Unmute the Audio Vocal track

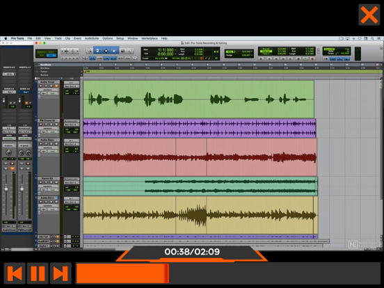tap(56, 86)
